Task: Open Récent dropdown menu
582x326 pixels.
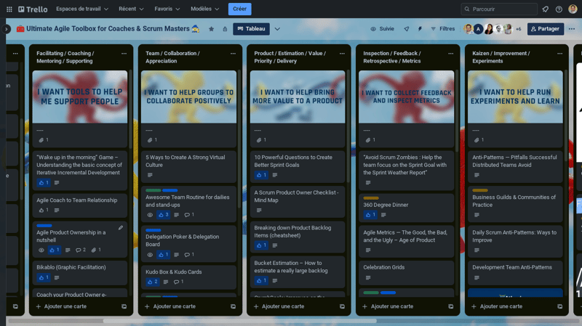Action: coord(131,9)
